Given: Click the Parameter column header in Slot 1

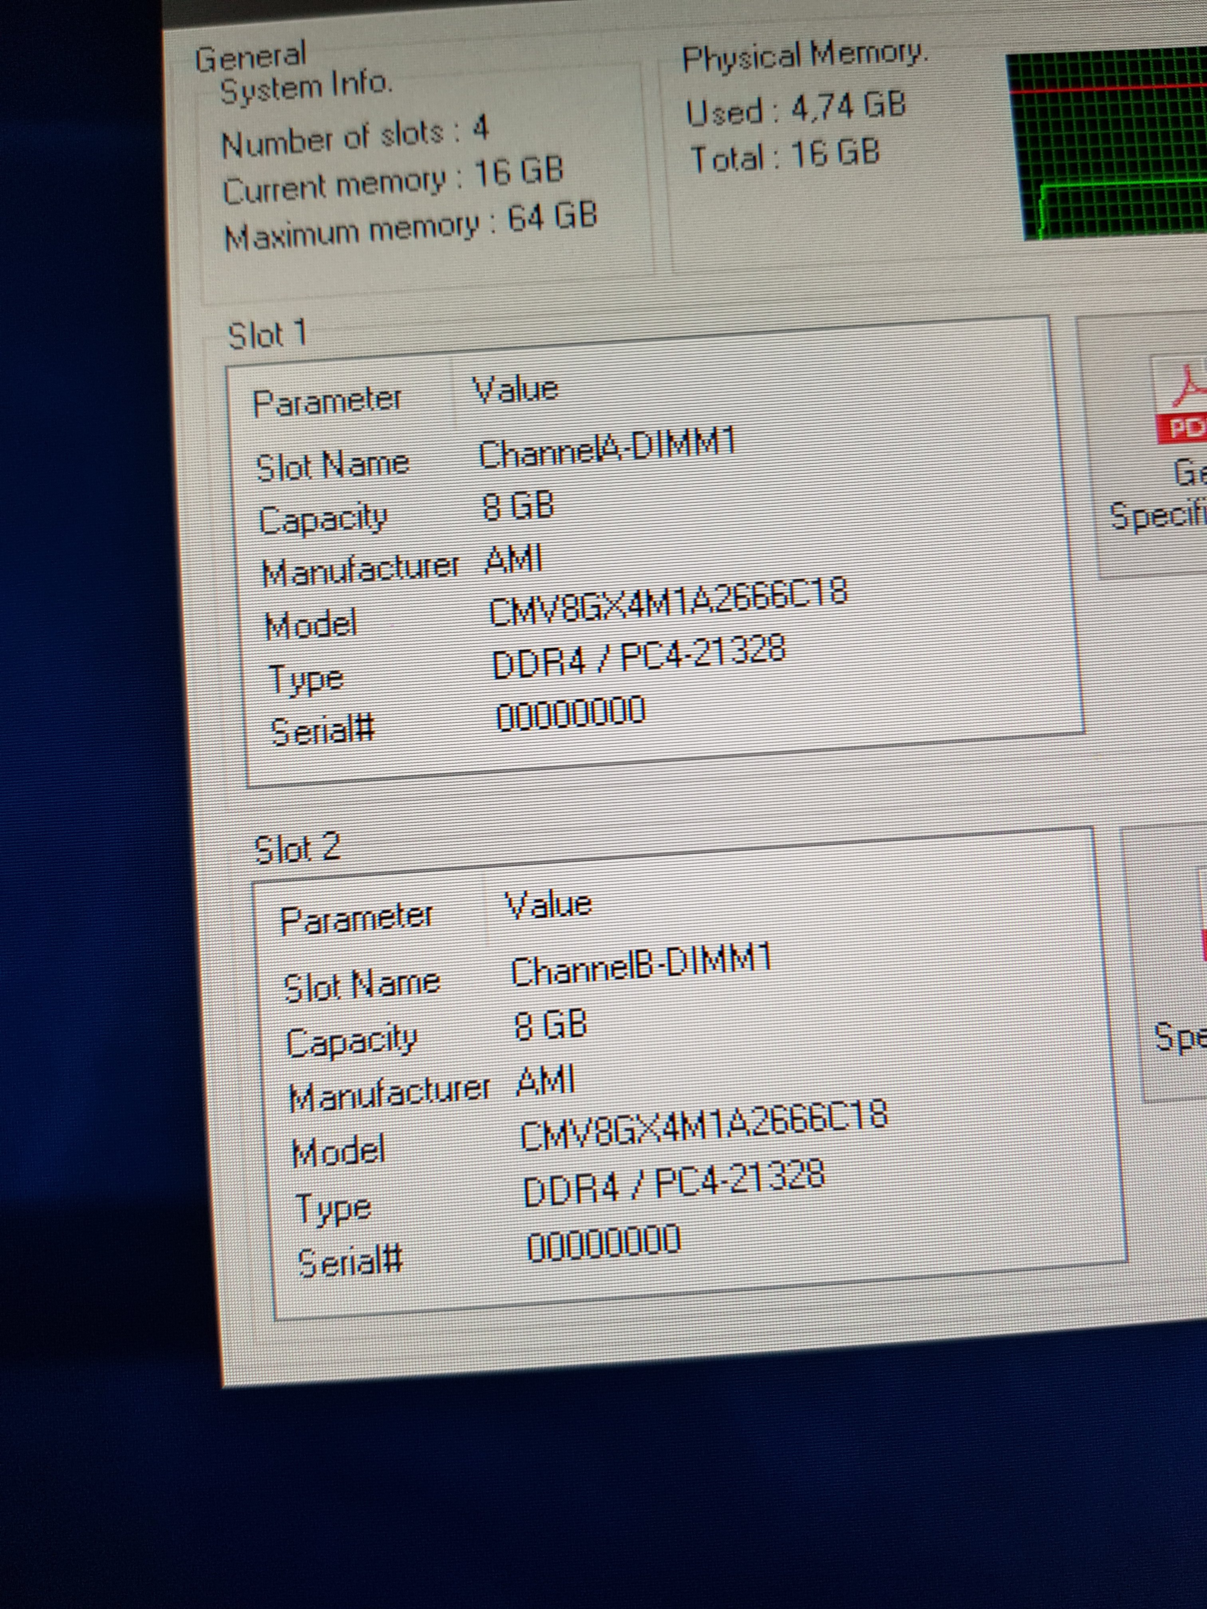Looking at the screenshot, I should tap(327, 401).
